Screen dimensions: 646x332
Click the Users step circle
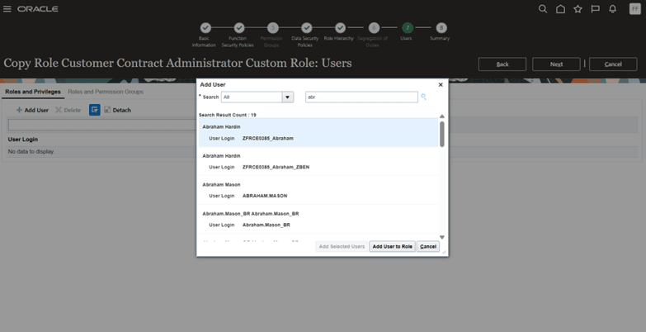click(x=407, y=27)
